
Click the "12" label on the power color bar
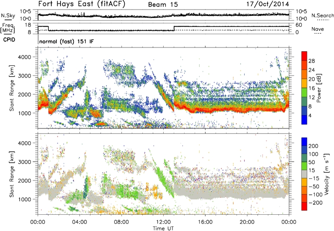click(x=311, y=98)
